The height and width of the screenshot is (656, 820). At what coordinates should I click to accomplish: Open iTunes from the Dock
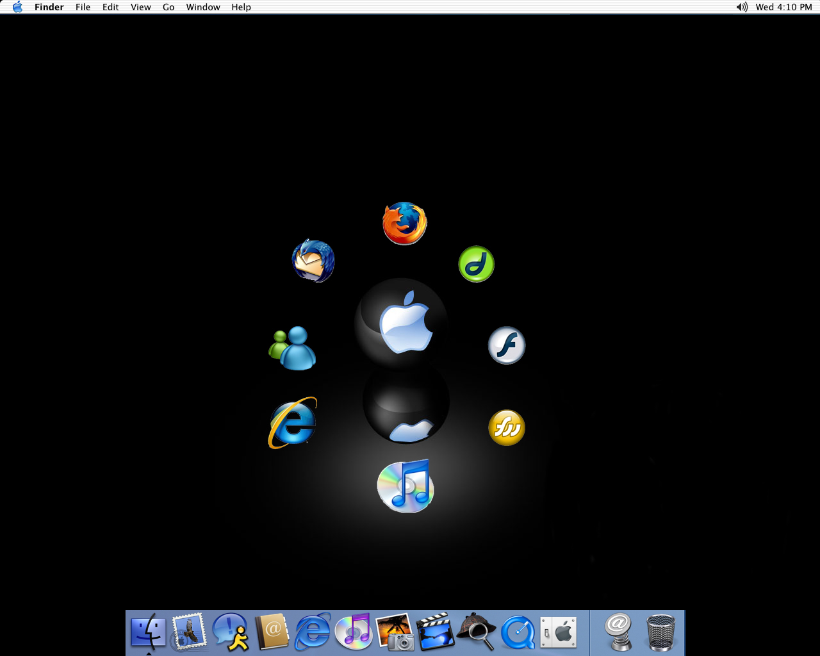click(354, 632)
